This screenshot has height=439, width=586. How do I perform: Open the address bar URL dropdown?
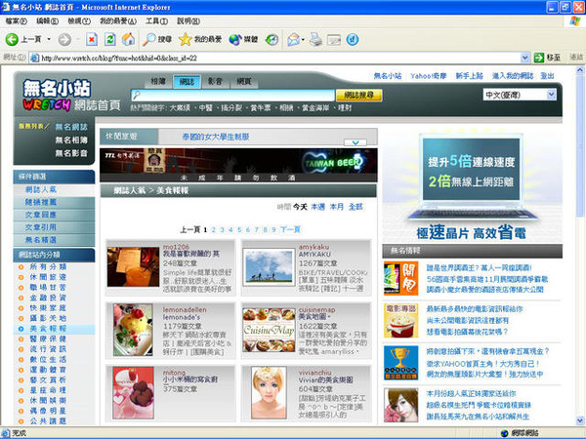click(x=524, y=58)
